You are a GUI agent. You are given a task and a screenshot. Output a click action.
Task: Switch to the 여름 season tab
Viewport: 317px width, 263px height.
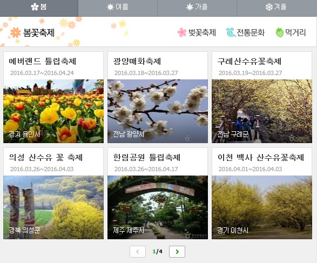point(118,8)
